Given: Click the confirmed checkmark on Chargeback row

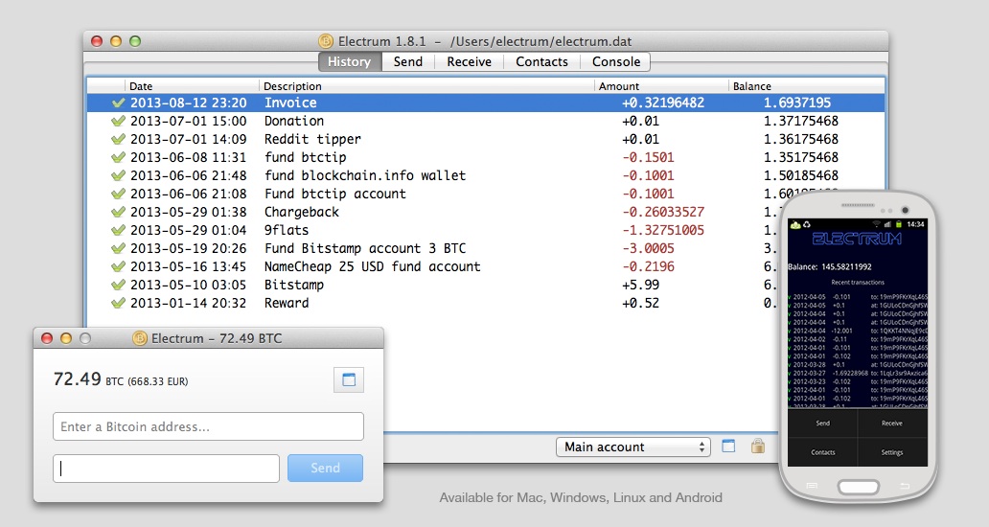Looking at the screenshot, I should (x=118, y=213).
